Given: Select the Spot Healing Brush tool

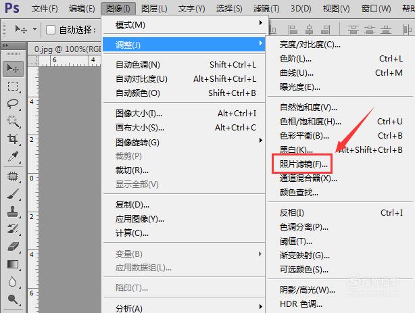Looking at the screenshot, I should click(13, 176).
